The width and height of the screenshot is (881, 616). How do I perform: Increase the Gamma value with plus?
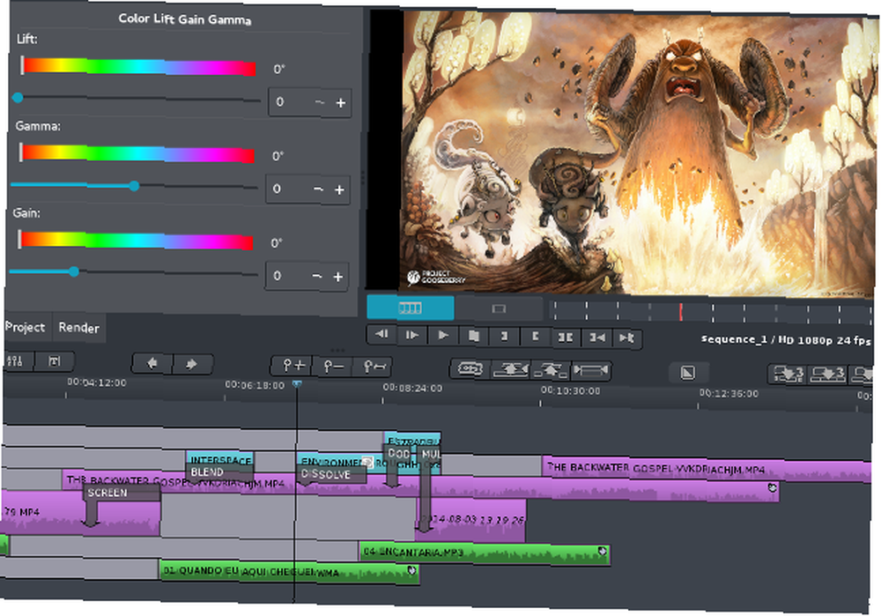[339, 190]
